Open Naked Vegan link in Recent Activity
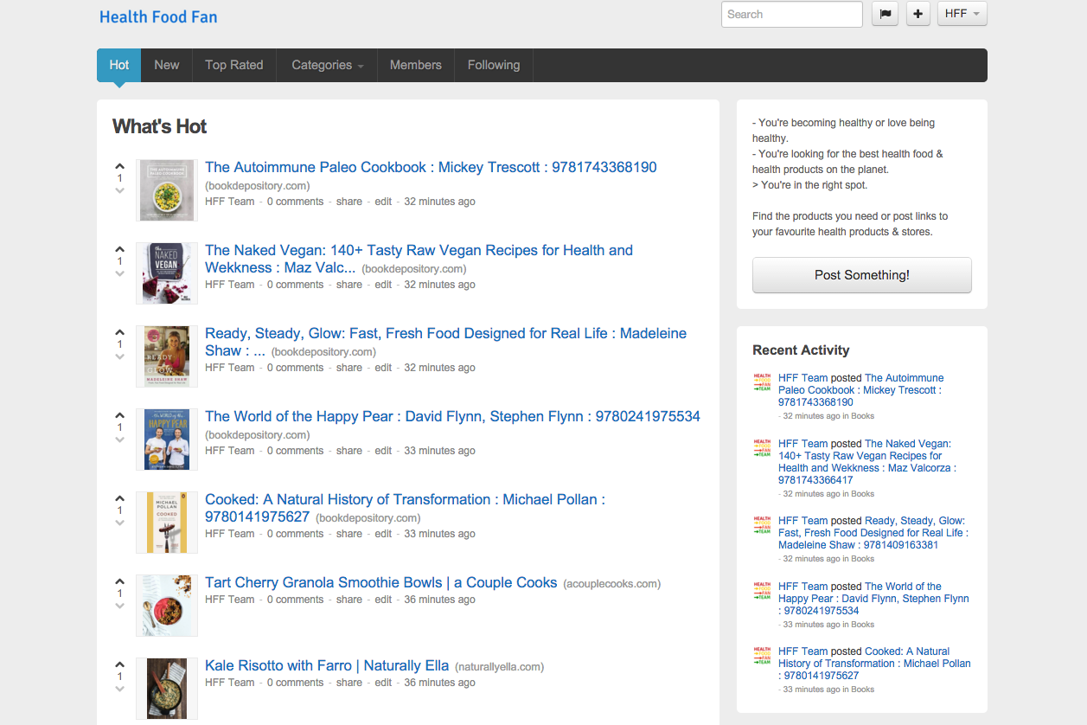 click(866, 462)
